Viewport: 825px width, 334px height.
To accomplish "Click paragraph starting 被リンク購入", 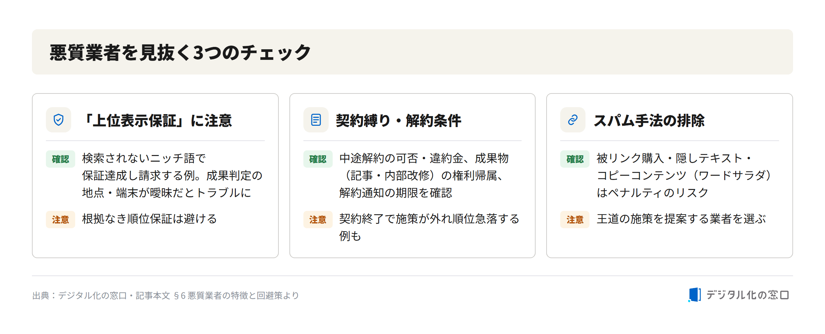I will tap(684, 175).
